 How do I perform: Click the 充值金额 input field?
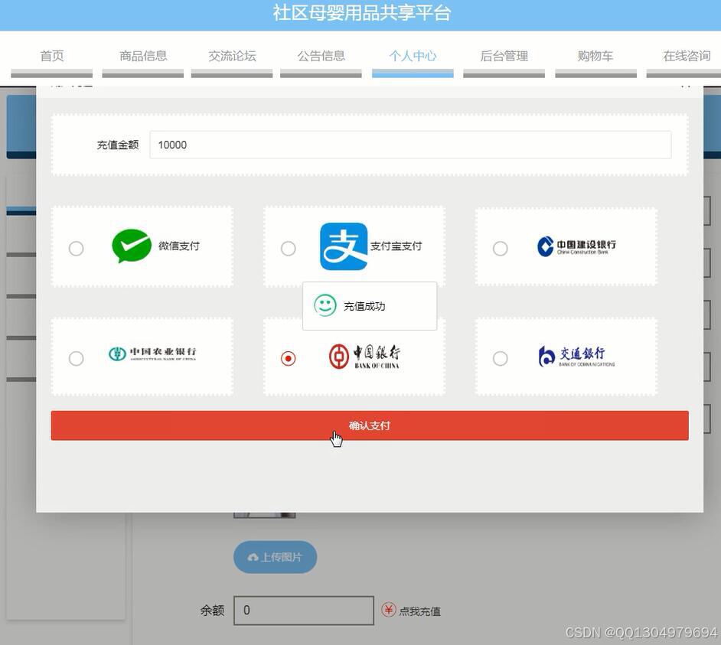pos(410,145)
